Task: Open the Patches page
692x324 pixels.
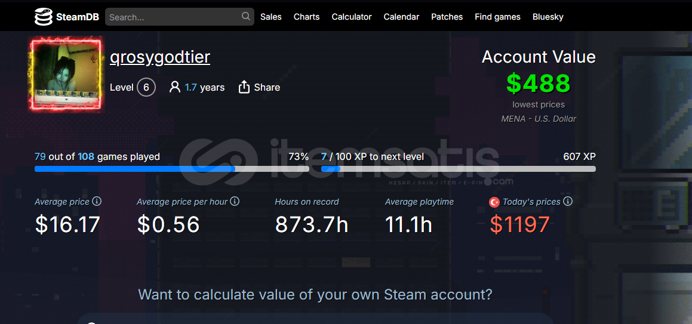Action: tap(447, 17)
